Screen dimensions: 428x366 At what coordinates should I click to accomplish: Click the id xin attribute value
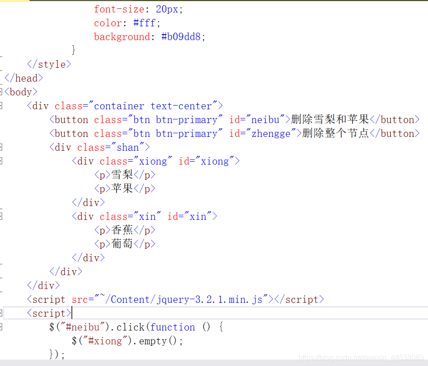(198, 217)
